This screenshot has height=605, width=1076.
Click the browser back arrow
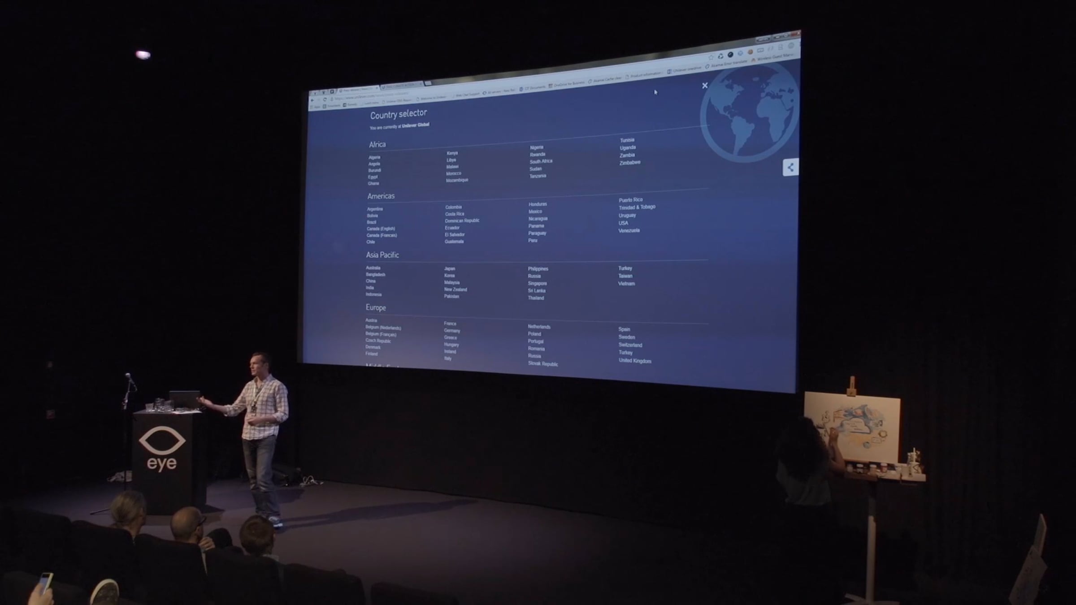pos(312,100)
